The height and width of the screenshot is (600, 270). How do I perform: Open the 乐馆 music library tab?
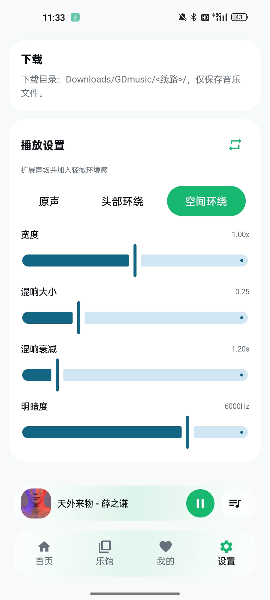105,553
